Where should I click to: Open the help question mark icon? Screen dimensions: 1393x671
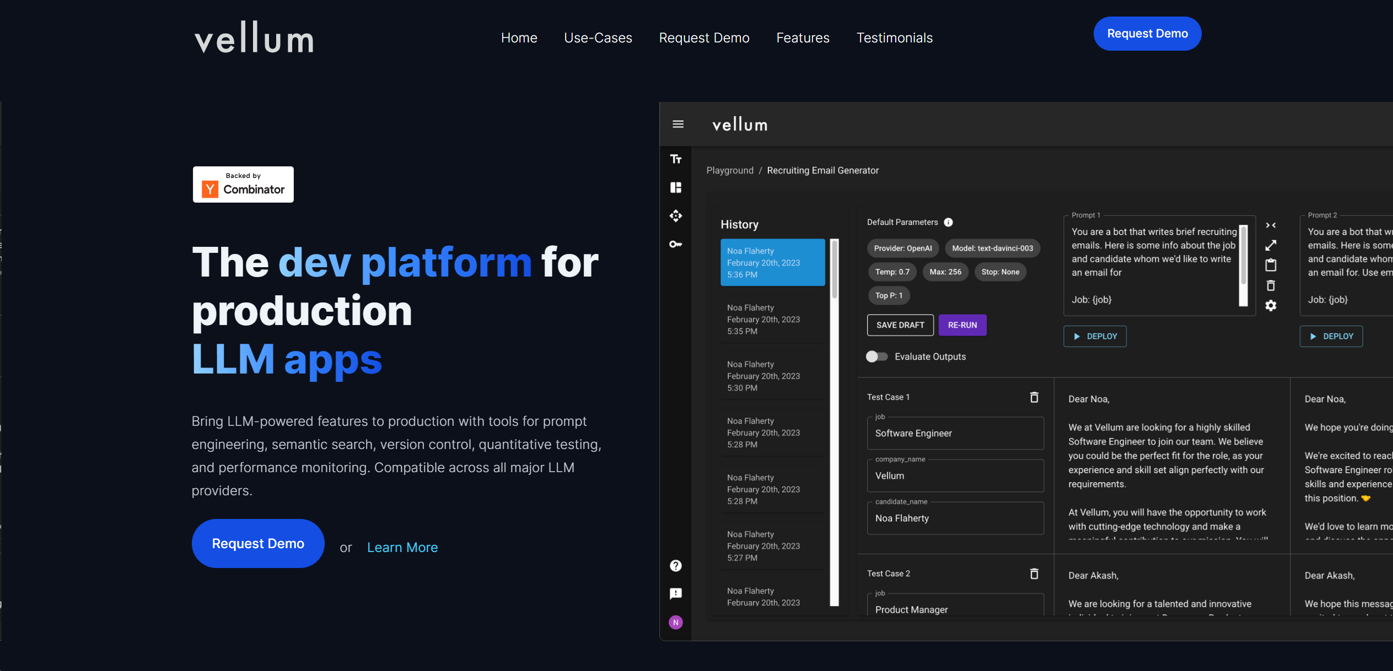point(676,566)
